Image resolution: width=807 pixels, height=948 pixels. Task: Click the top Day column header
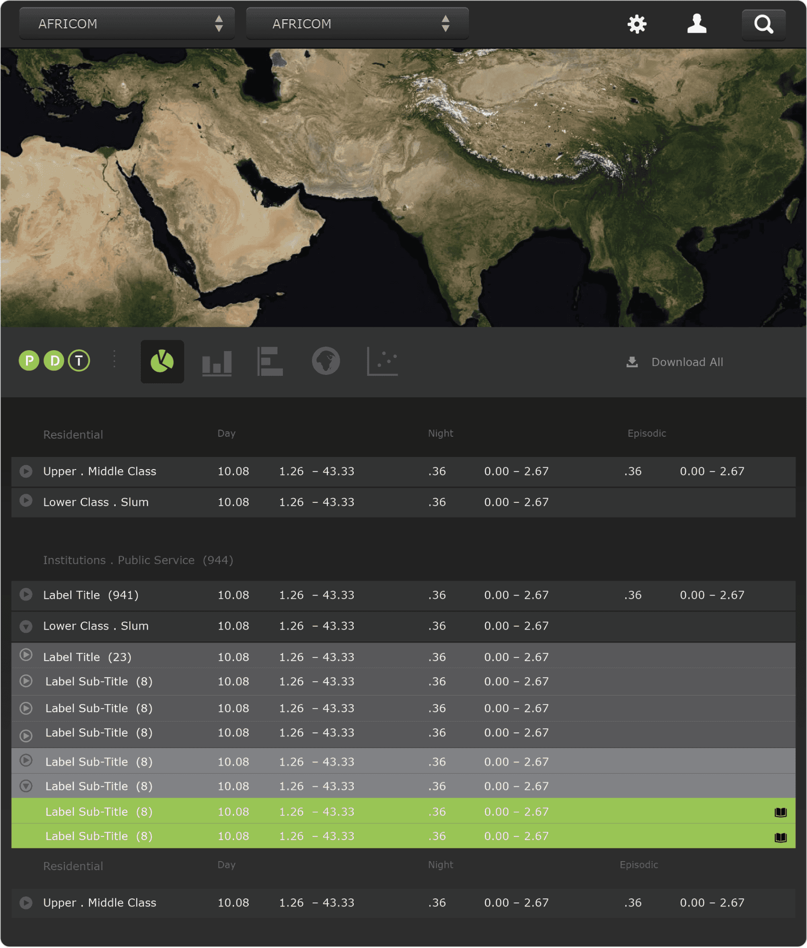[226, 434]
